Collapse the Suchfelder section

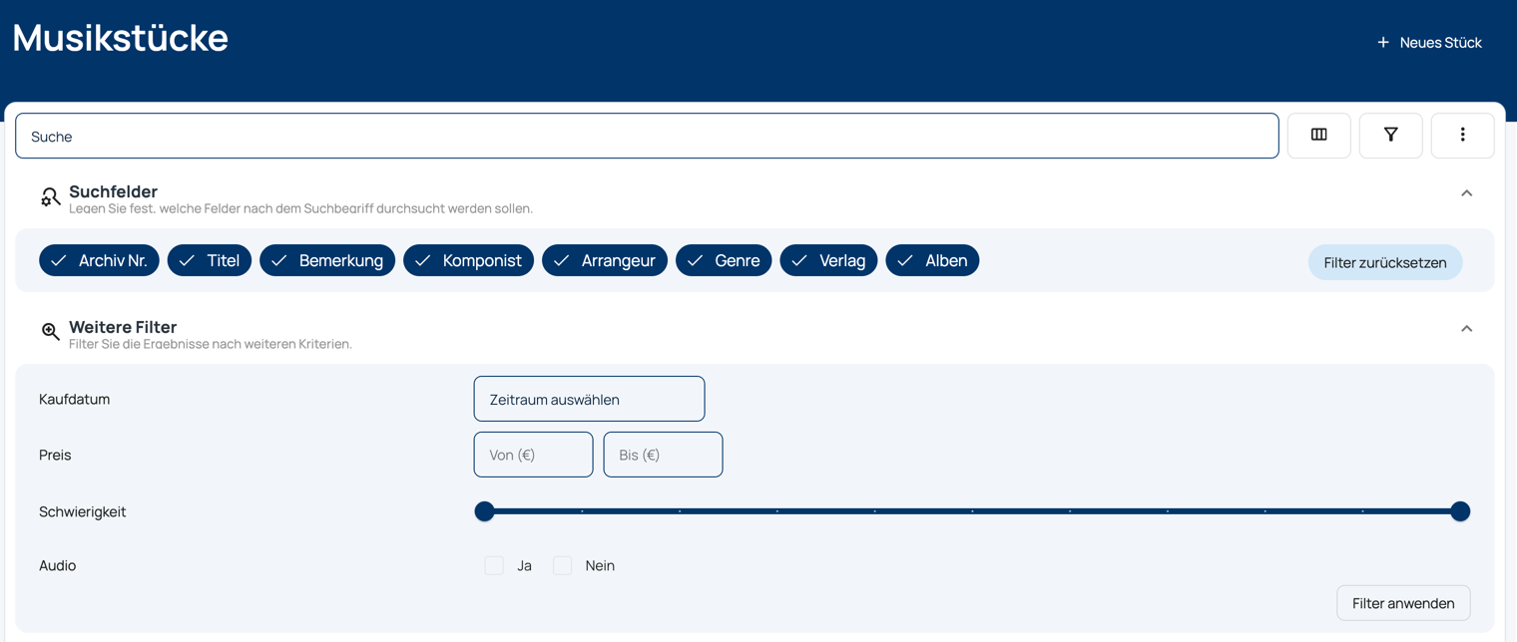(x=1466, y=193)
